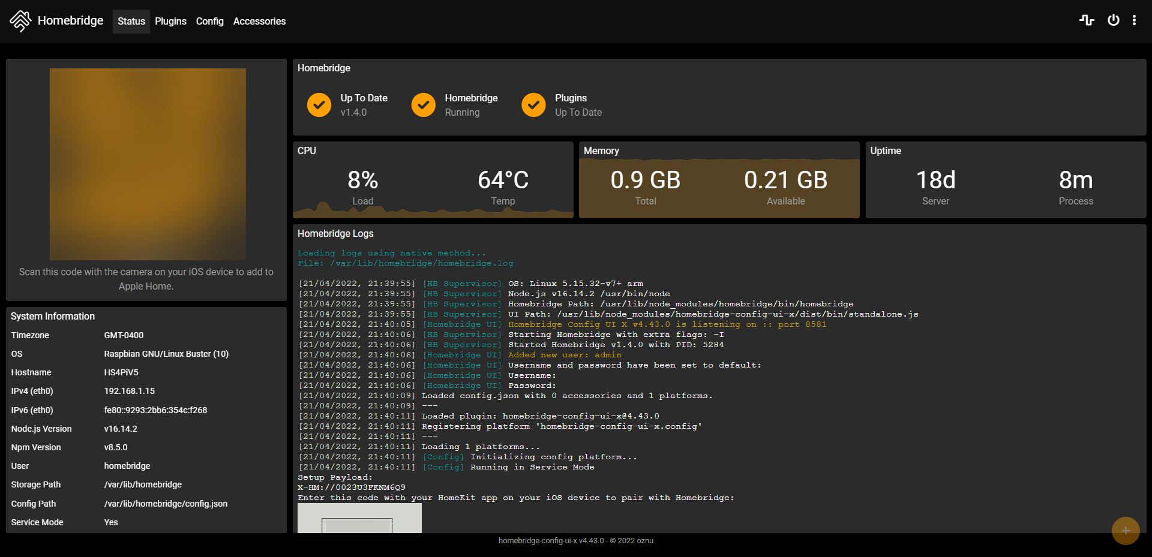
Task: Click the 18d server uptime value
Action: [x=935, y=180]
